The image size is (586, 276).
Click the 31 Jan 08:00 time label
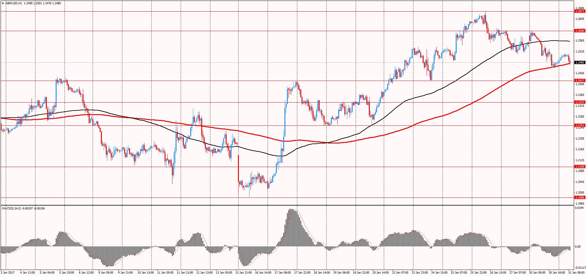577,272
